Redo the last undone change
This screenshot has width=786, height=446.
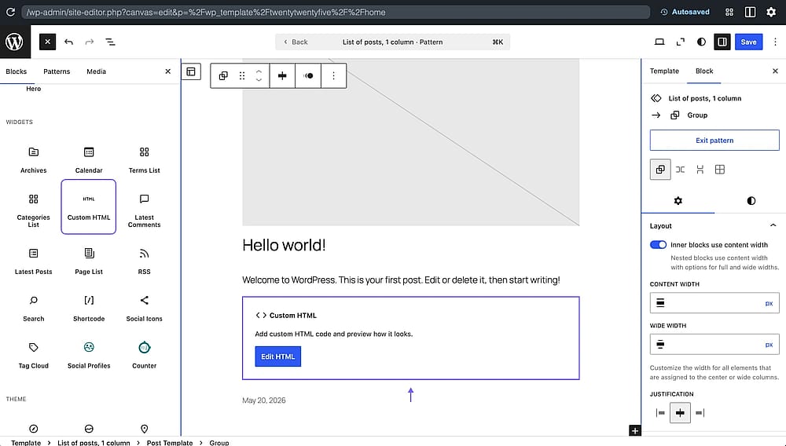coord(90,42)
